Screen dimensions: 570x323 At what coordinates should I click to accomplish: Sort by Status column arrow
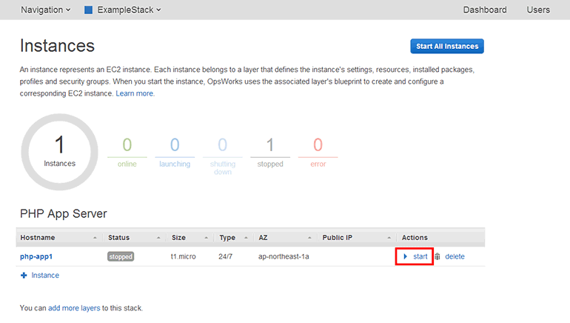[x=158, y=238]
